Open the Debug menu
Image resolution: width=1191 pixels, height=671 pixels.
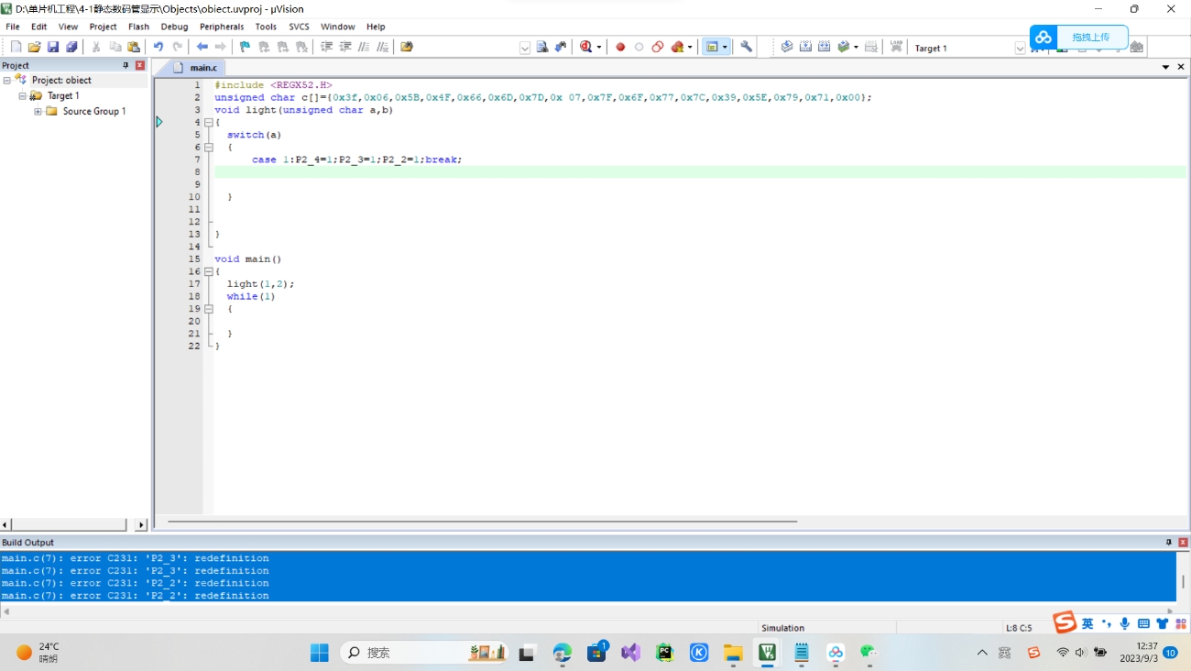click(174, 27)
